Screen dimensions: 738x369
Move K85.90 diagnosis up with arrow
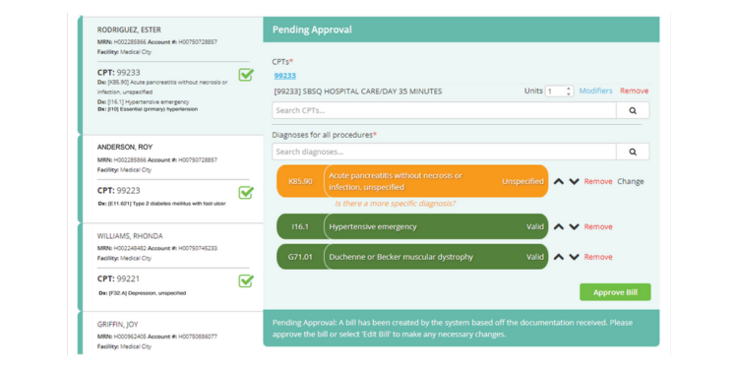click(559, 182)
